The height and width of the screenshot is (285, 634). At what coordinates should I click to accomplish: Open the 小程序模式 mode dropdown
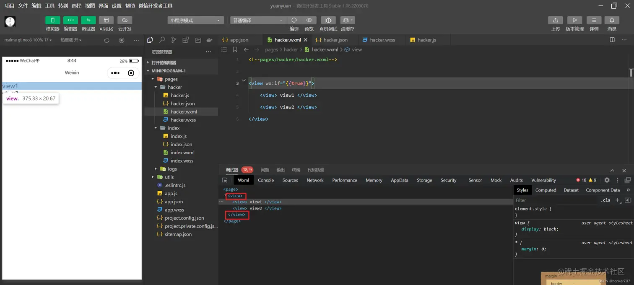(x=195, y=20)
